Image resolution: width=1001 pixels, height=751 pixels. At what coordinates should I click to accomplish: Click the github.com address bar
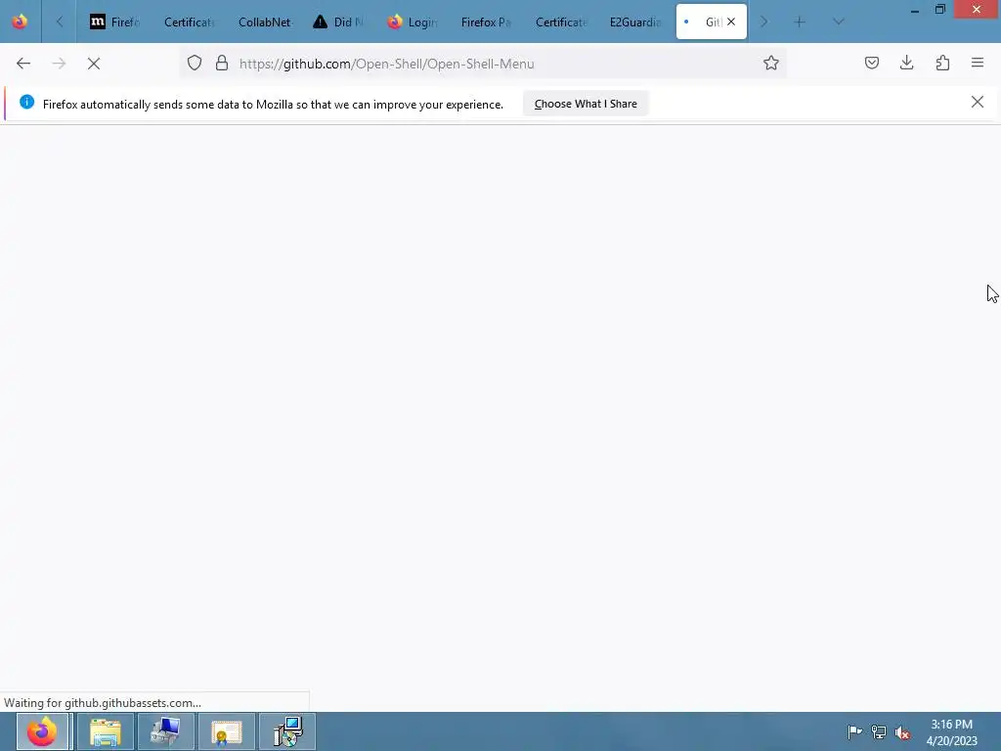[x=485, y=64]
